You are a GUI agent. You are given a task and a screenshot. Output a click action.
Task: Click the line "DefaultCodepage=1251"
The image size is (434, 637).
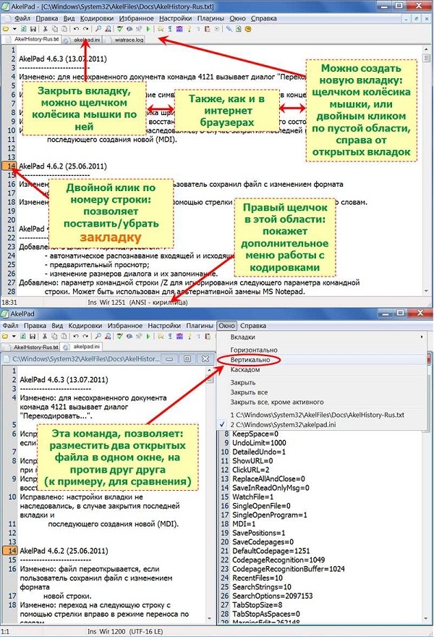tap(271, 551)
